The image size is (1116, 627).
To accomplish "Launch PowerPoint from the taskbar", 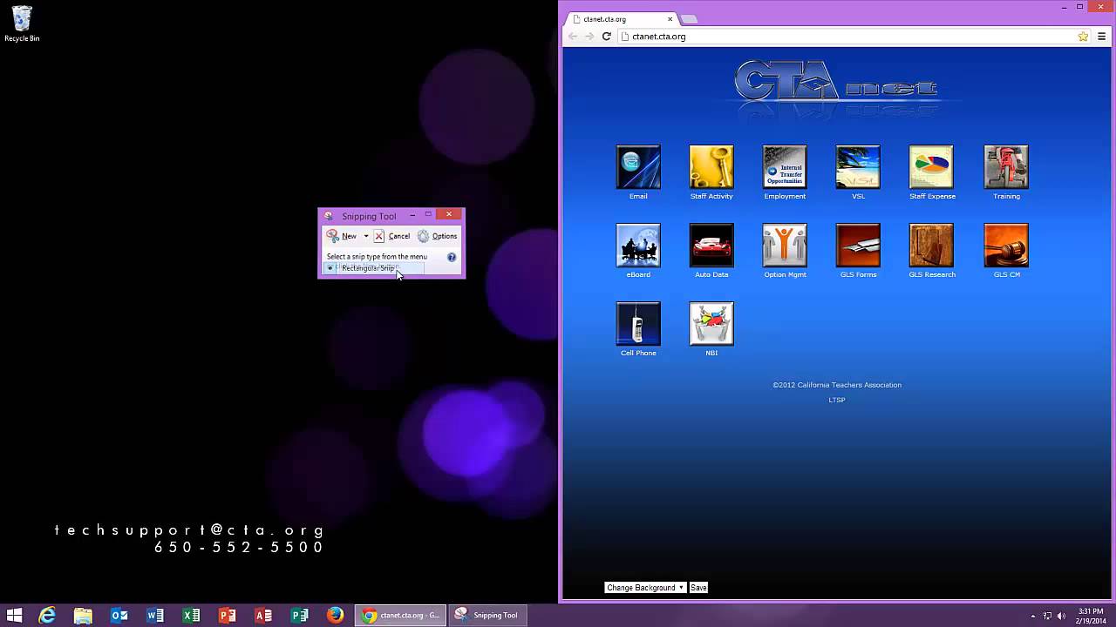I will click(228, 616).
